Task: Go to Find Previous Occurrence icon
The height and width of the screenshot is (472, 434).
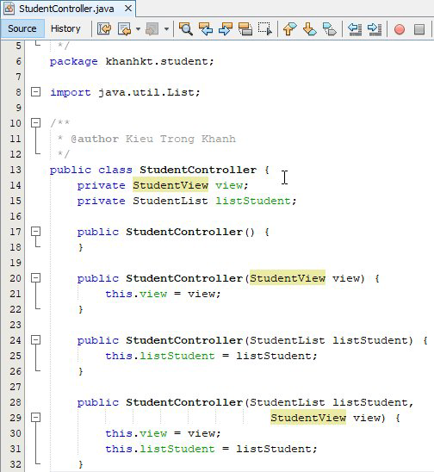Action: click(206, 29)
